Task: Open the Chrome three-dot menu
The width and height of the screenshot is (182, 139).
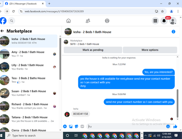Action: [x=178, y=11]
